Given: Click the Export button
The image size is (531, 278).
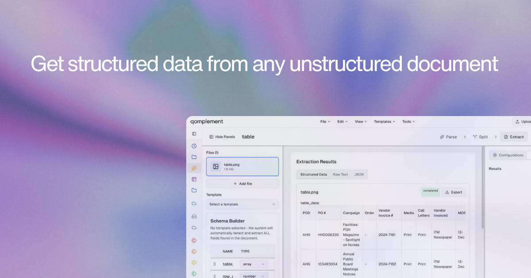Looking at the screenshot, I should click(x=454, y=192).
